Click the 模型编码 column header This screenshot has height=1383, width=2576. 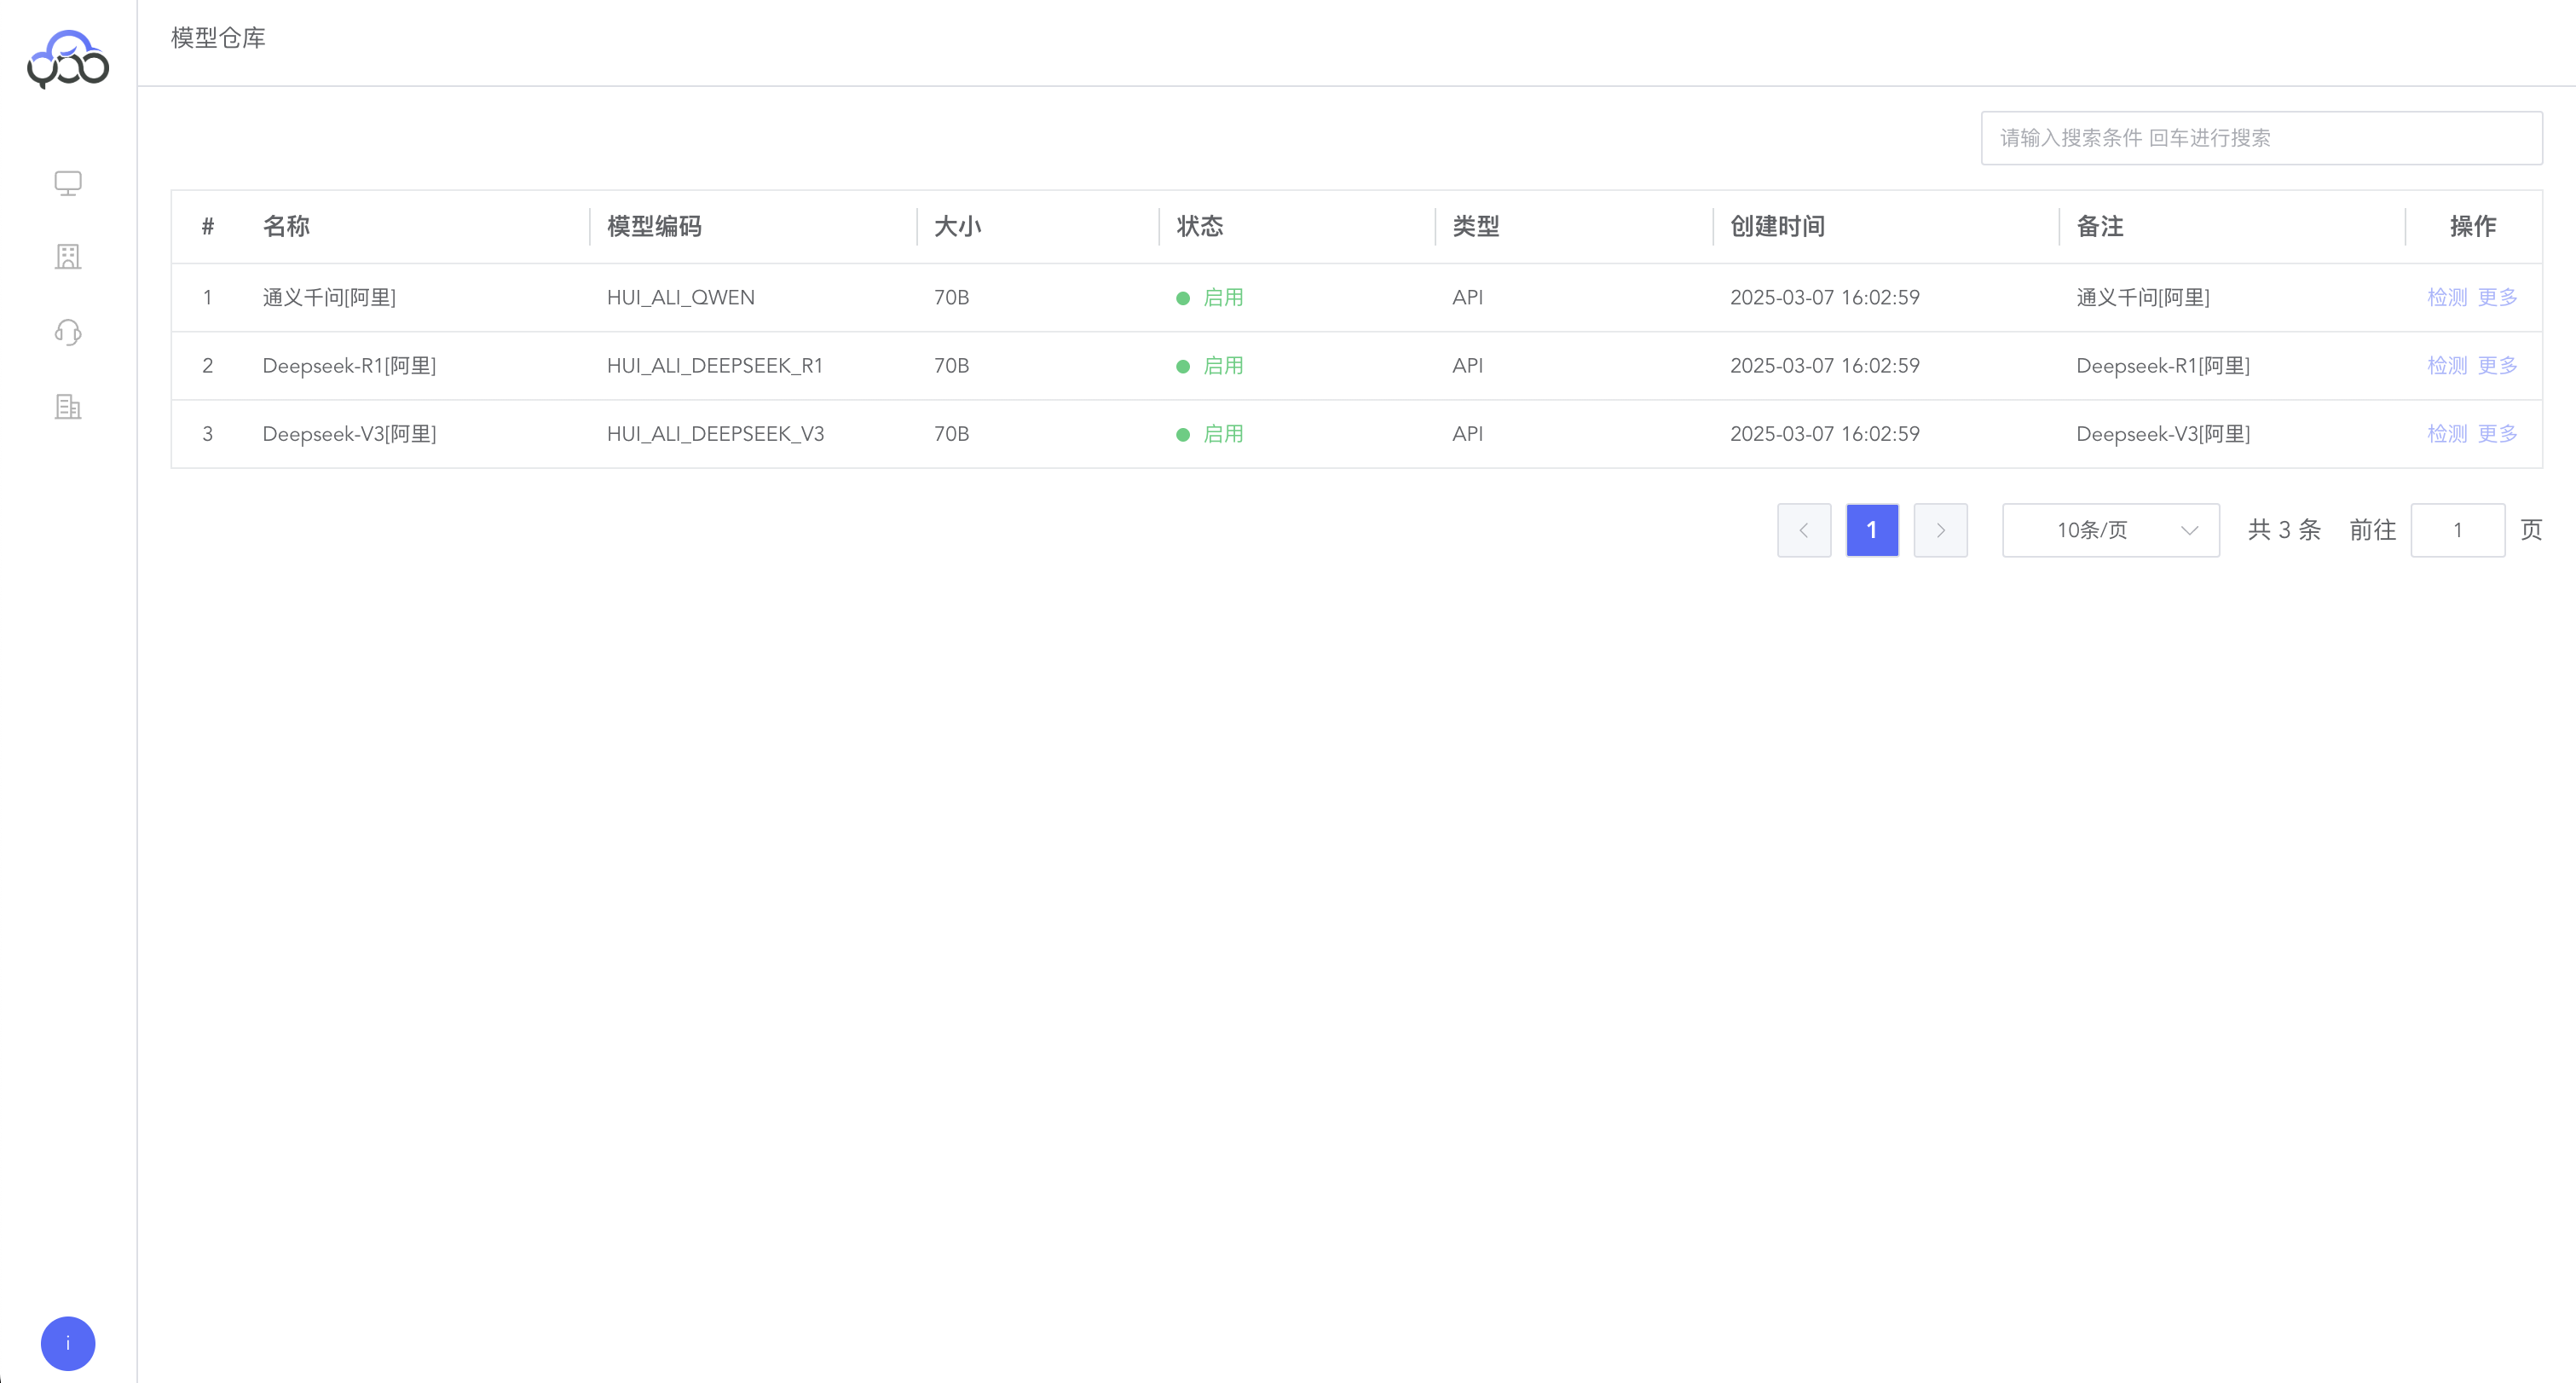click(654, 226)
